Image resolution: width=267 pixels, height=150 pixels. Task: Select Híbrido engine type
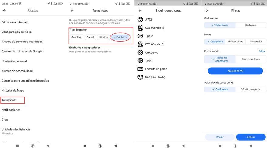coord(103,37)
